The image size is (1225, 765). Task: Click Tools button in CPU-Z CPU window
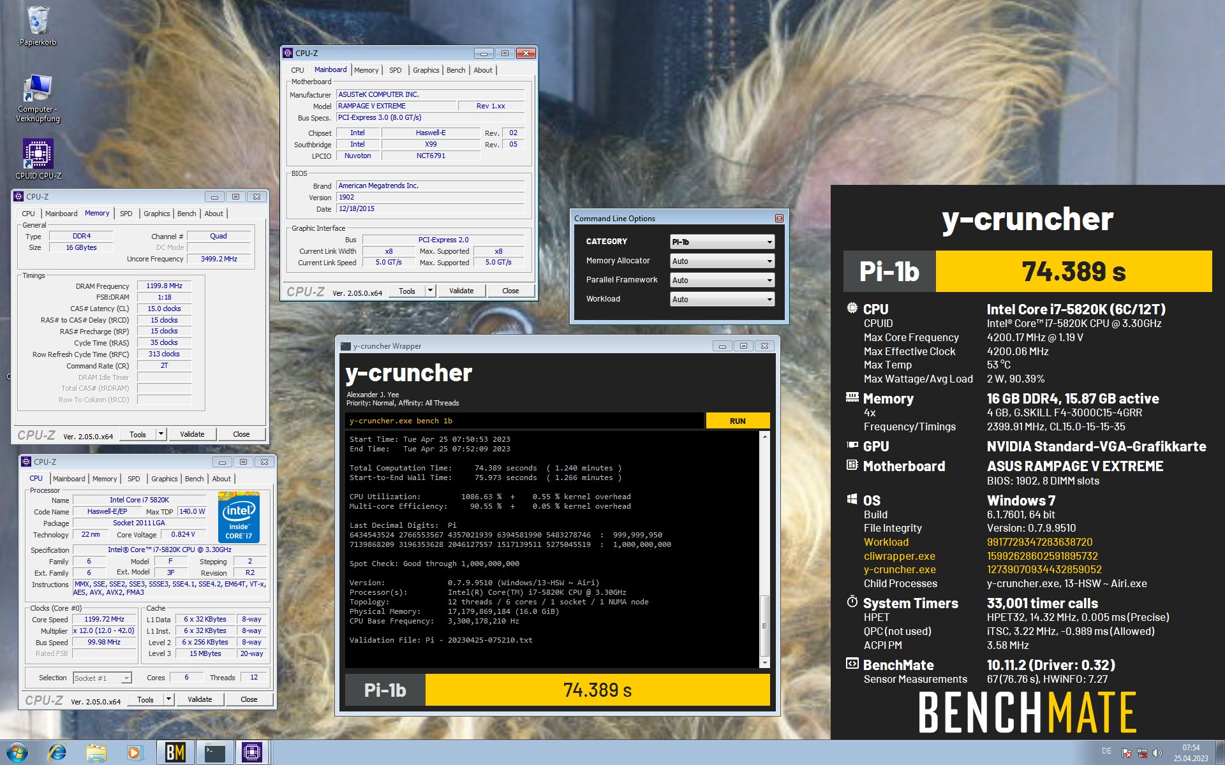click(x=145, y=699)
